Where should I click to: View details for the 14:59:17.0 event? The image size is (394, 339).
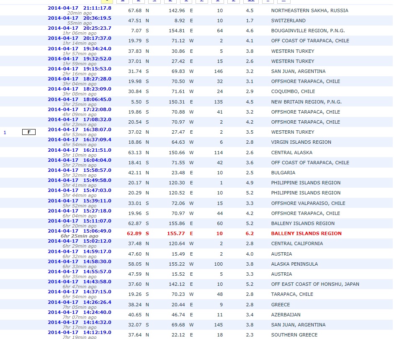(x=80, y=252)
